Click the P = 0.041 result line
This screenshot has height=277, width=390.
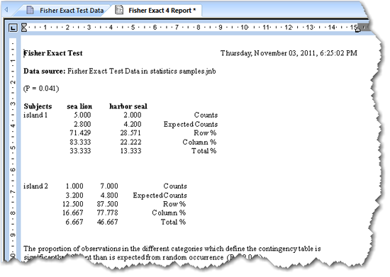pos(41,89)
